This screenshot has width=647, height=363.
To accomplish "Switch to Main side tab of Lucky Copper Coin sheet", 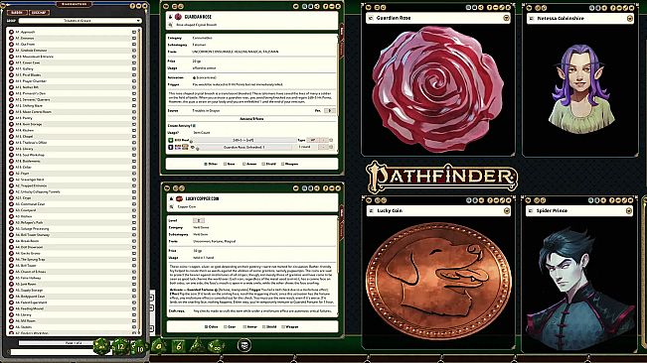I will click(x=342, y=212).
